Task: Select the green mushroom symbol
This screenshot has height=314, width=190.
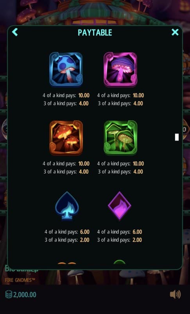Action: (120, 138)
